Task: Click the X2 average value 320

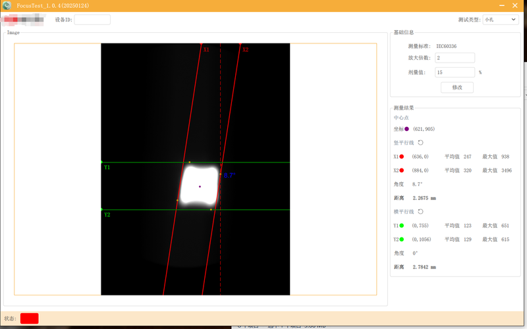Action: tap(468, 170)
